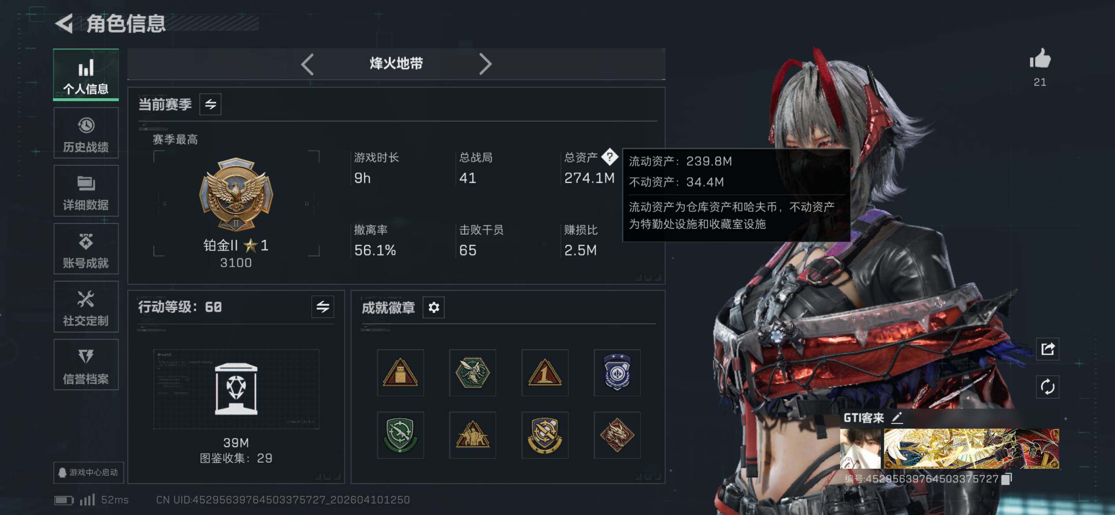1115x515 pixels.
Task: Open the 历史战绩 tab
Action: pyautogui.click(x=86, y=133)
